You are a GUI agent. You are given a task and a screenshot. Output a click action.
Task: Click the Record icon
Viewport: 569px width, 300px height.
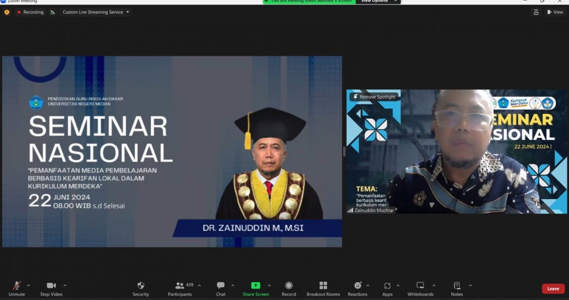(289, 288)
